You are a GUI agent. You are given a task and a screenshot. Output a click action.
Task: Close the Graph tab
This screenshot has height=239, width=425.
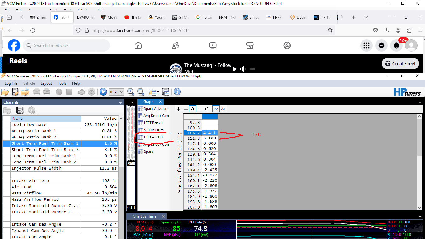[161, 102]
